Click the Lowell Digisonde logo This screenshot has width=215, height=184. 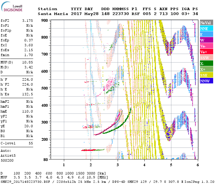12,7
